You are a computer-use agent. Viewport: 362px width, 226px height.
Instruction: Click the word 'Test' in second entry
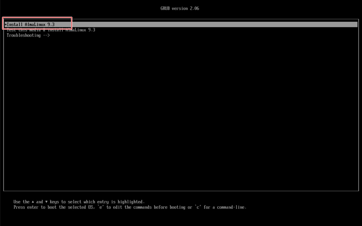(x=11, y=30)
